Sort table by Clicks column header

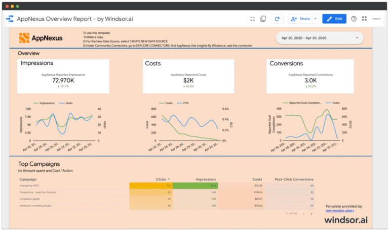click(163, 179)
